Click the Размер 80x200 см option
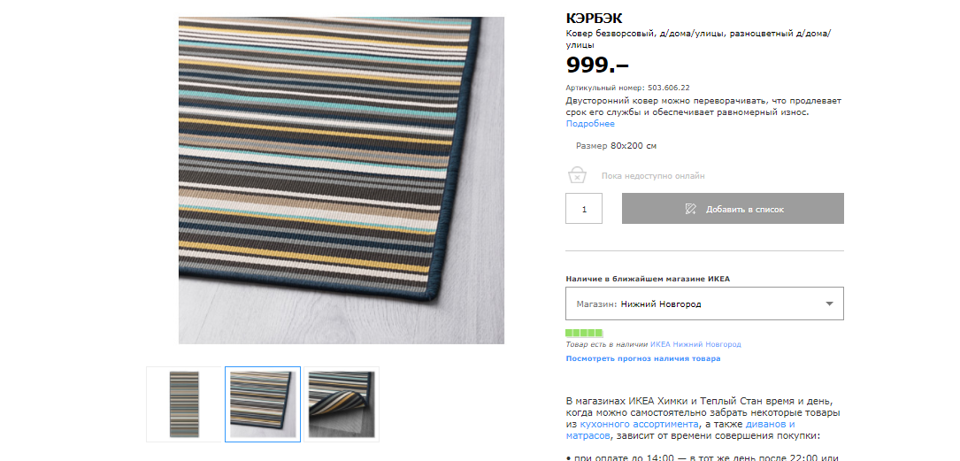Viewport: 960px width, 461px height. coord(616,146)
